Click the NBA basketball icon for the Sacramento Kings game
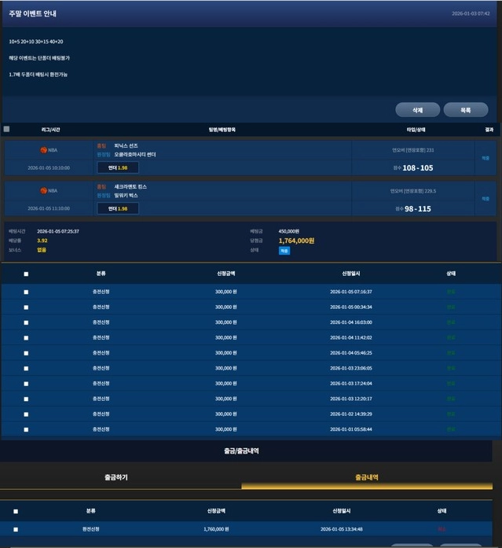The image size is (502, 548). [44, 190]
